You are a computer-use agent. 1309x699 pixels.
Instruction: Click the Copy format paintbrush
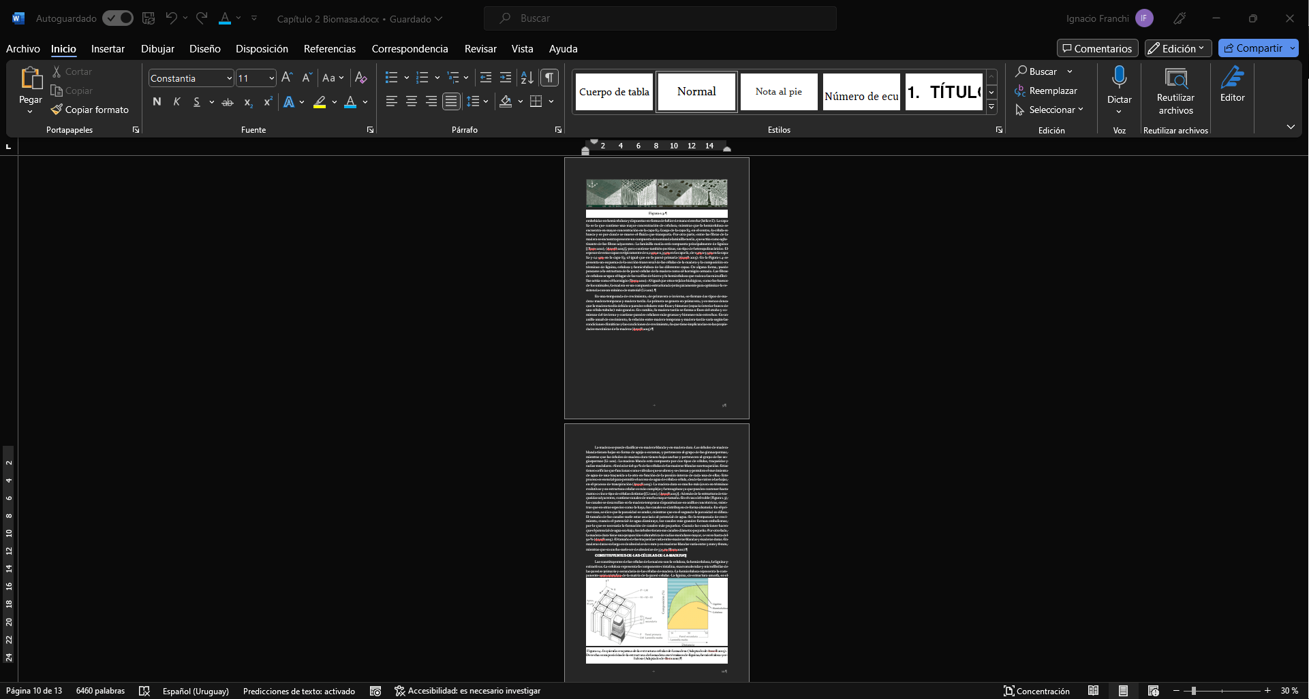tap(89, 110)
